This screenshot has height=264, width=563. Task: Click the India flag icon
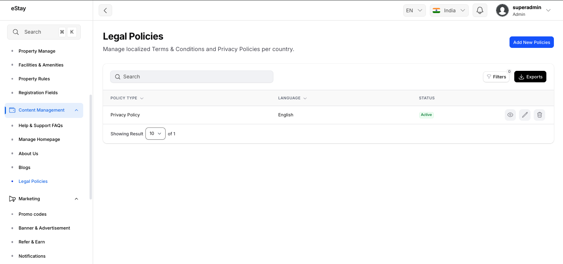pyautogui.click(x=437, y=11)
